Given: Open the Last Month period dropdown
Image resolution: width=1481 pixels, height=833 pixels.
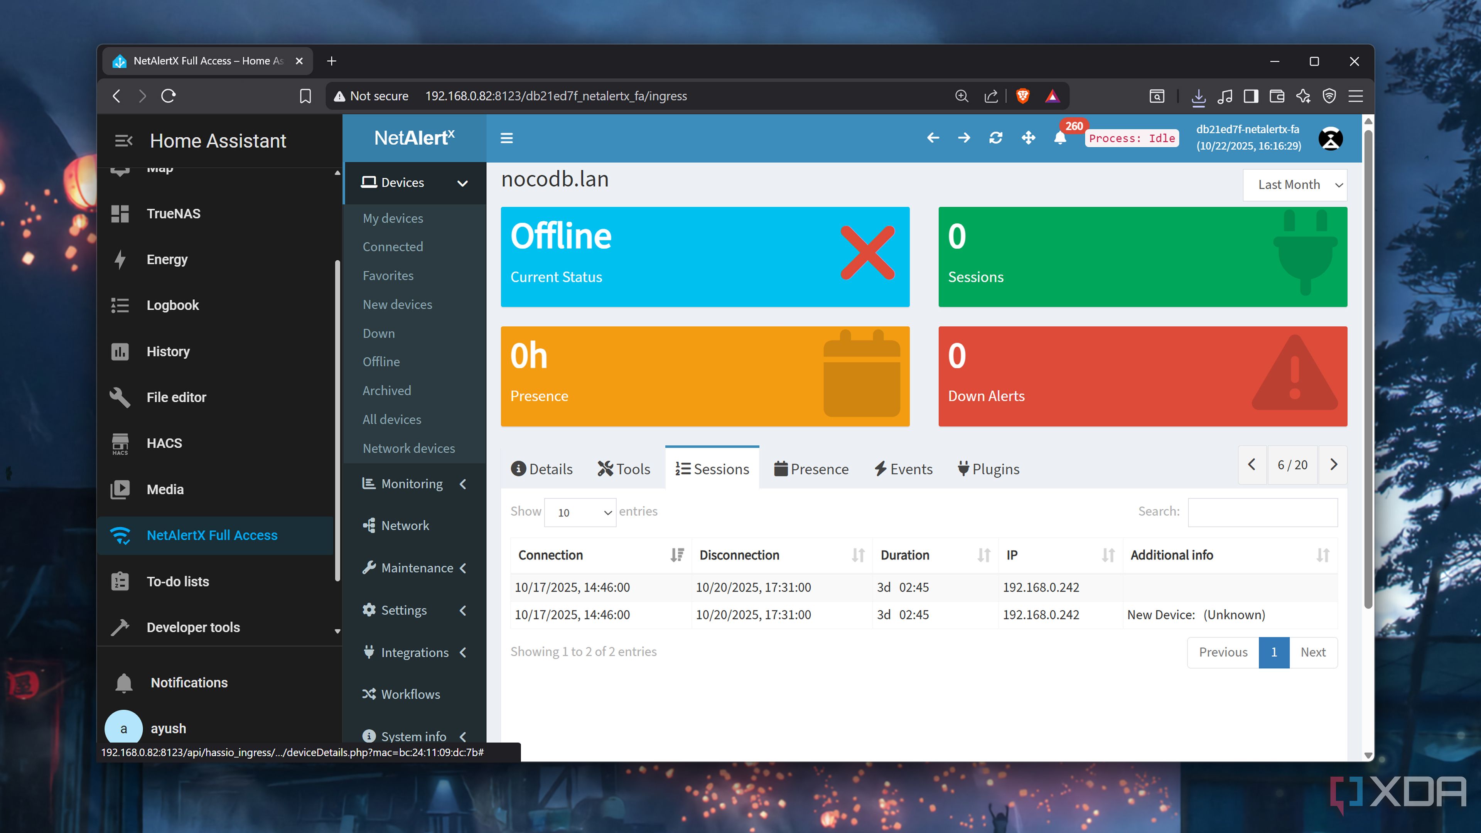Looking at the screenshot, I should point(1295,185).
